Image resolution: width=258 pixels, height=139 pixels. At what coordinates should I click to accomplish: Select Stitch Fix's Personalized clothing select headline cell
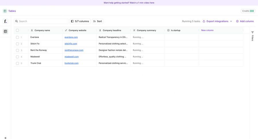[x=113, y=44]
